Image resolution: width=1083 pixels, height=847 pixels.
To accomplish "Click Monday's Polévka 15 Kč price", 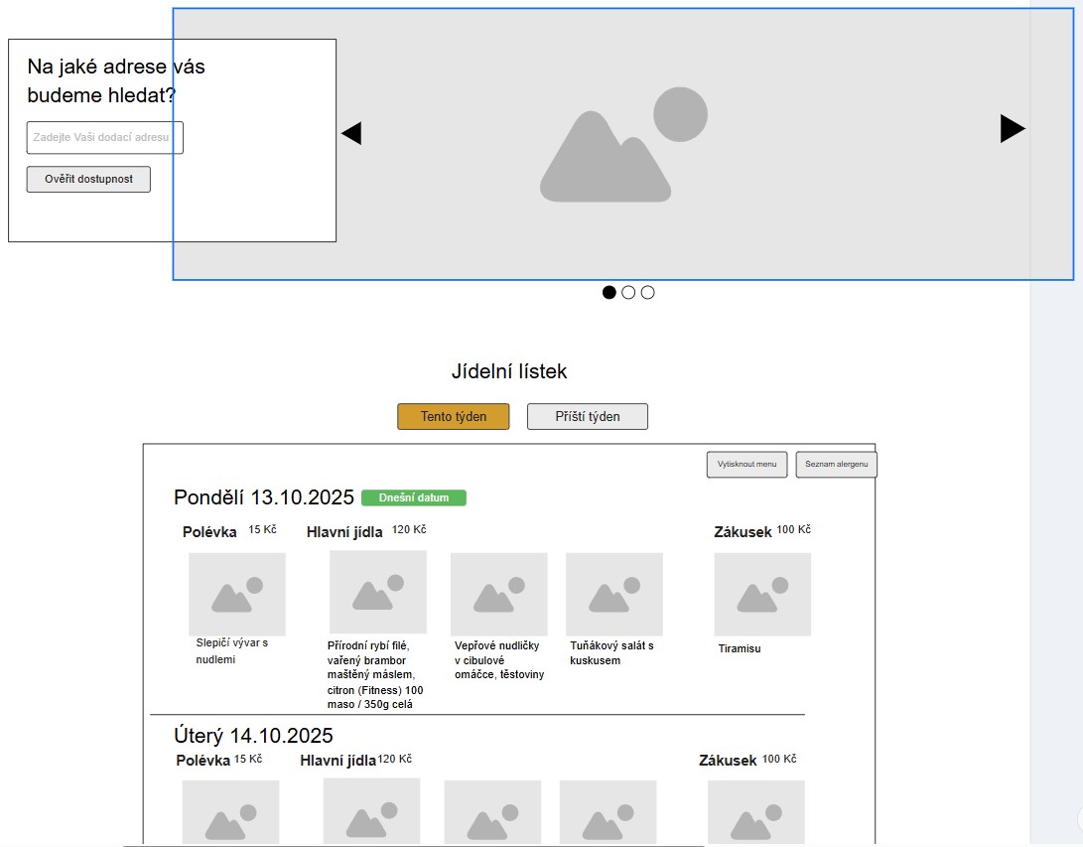I will (262, 529).
